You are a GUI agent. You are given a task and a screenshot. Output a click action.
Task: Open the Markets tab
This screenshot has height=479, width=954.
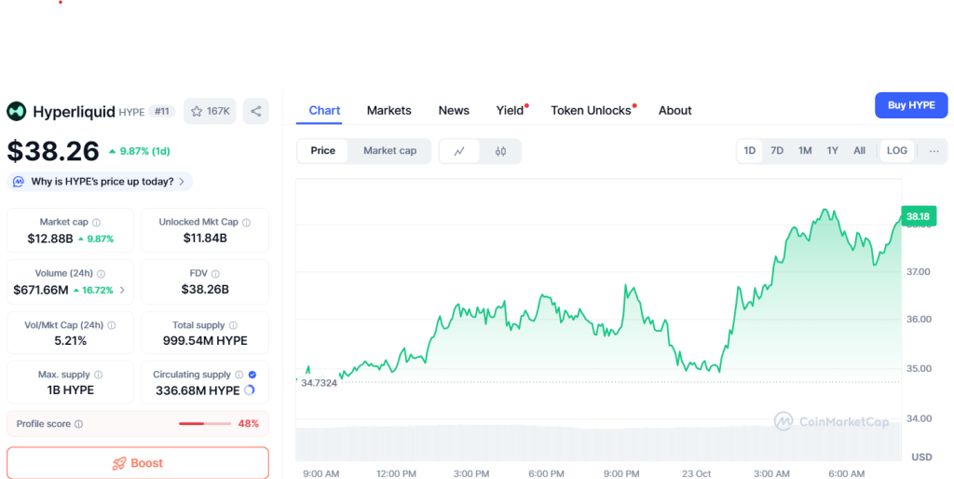click(388, 110)
